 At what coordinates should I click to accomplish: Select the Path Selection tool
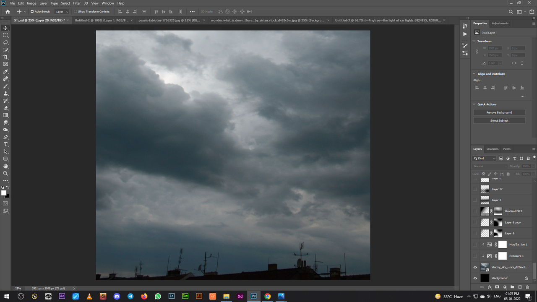tap(5, 151)
